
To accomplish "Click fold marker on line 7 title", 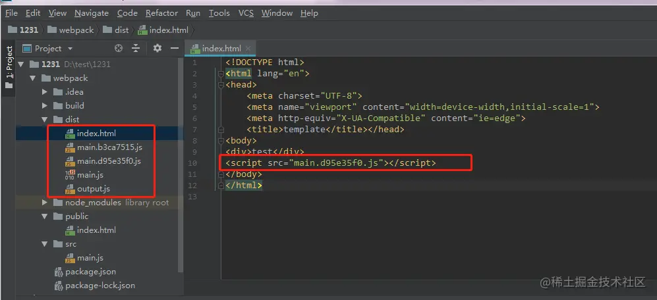I will tap(221, 130).
